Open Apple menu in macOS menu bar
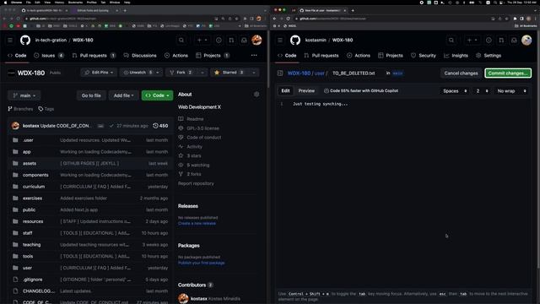 pos(5,2)
